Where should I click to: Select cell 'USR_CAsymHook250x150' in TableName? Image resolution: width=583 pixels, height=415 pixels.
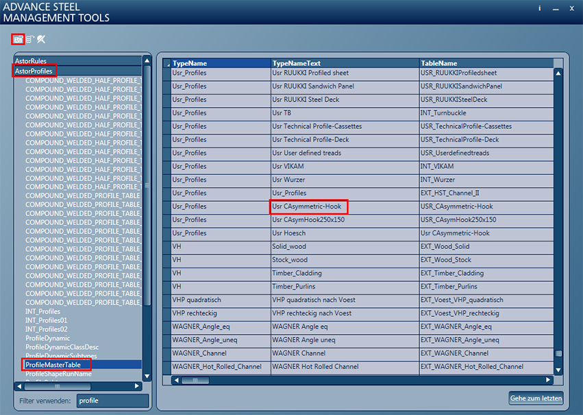pos(486,220)
